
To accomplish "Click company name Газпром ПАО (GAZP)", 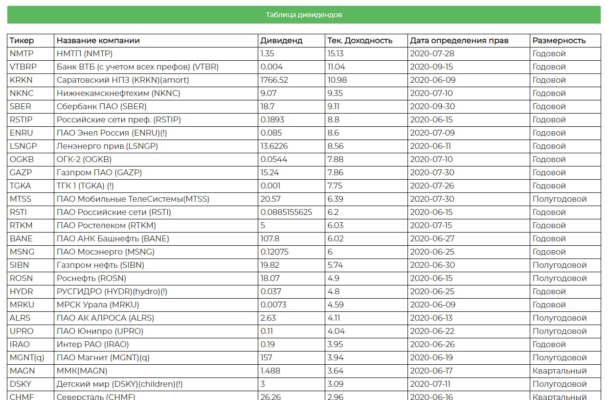I will [99, 173].
